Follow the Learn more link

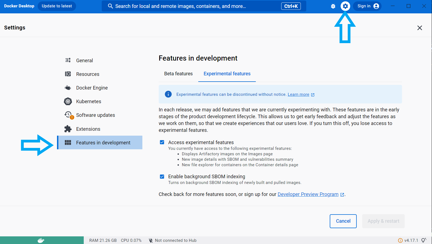tap(298, 94)
